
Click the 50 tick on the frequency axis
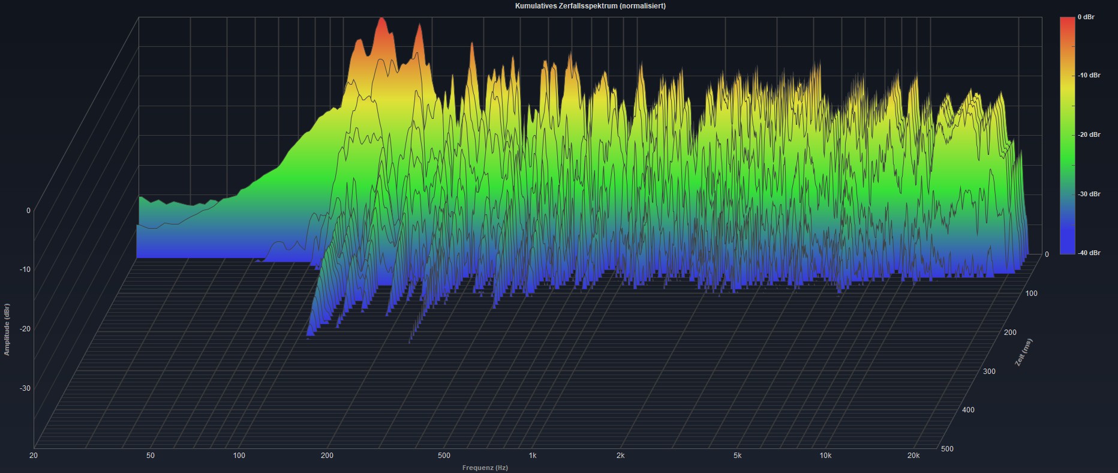150,456
